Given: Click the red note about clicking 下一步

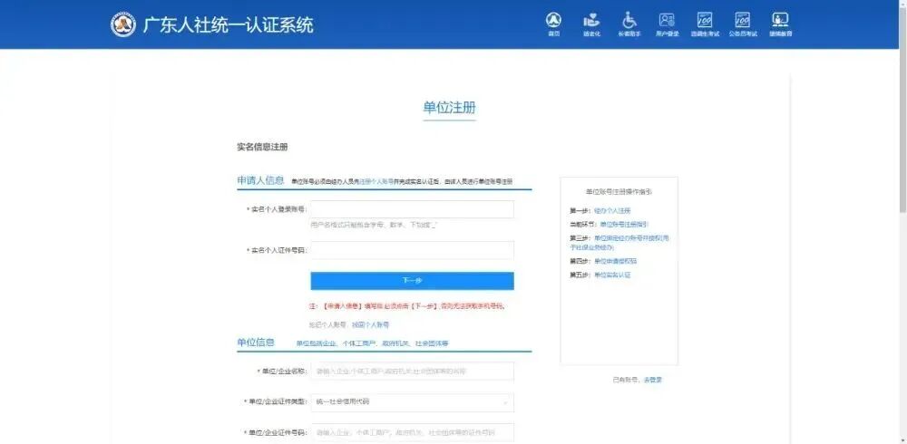Looking at the screenshot, I should coord(407,306).
